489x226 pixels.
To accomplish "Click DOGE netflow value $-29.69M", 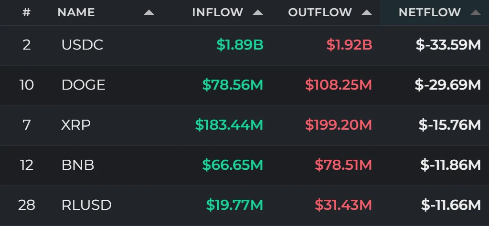I will pyautogui.click(x=448, y=85).
